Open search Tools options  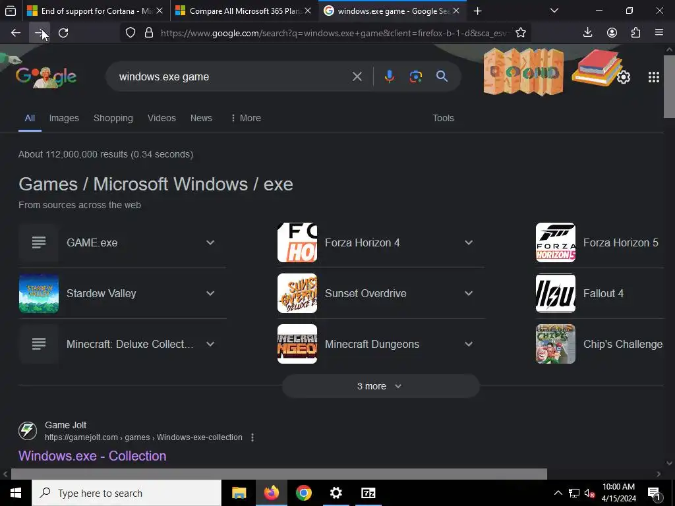443,118
